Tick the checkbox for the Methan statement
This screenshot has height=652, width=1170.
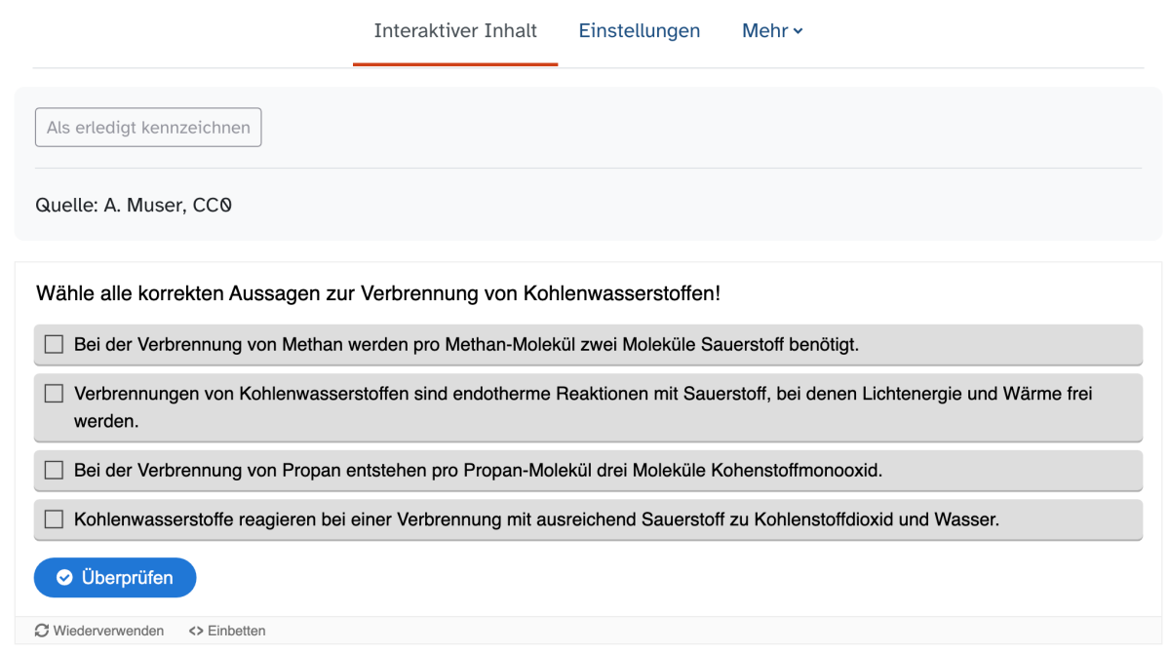(x=54, y=344)
